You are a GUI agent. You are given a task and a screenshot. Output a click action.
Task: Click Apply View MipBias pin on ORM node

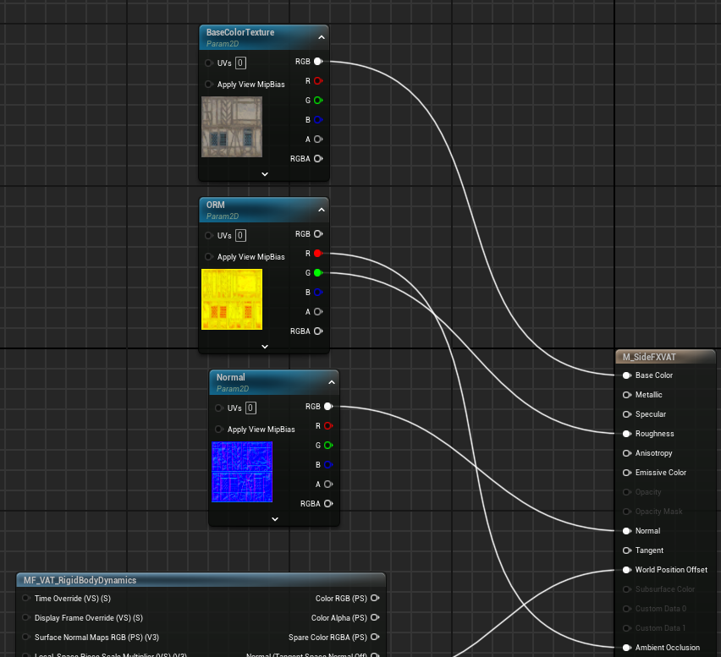(x=209, y=256)
